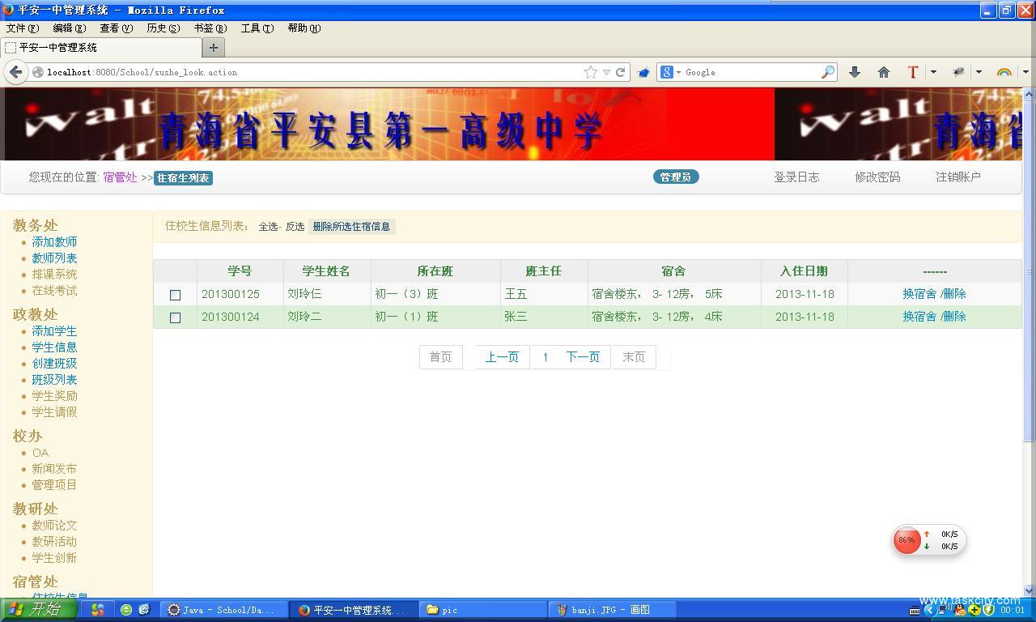Click 换宿舍 for student 刘玲仨
Image resolution: width=1036 pixels, height=622 pixels.
pyautogui.click(x=917, y=294)
